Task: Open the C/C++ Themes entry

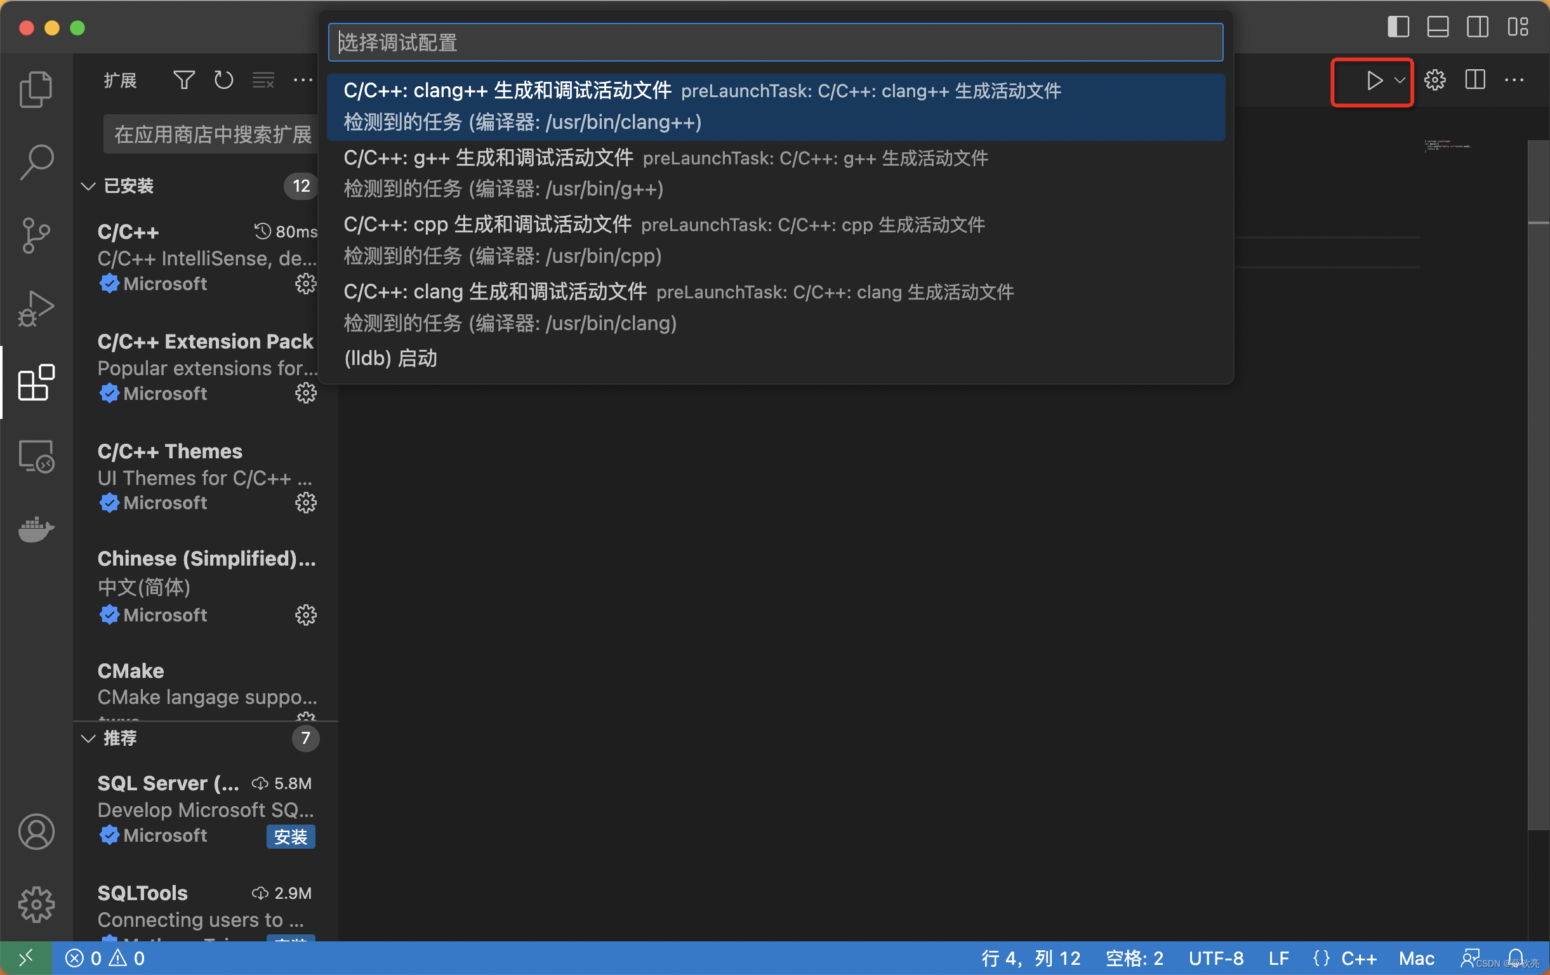Action: [206, 476]
